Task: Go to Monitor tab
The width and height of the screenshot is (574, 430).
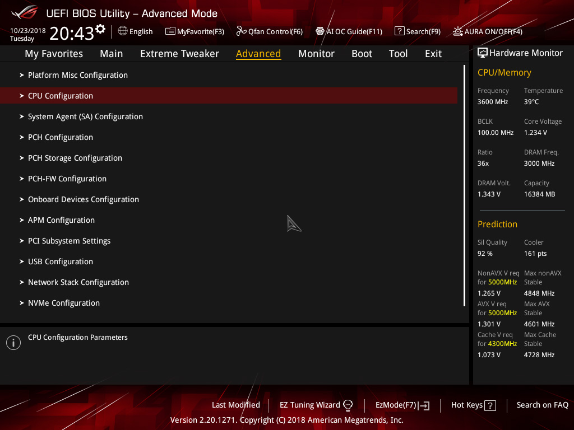Action: click(316, 54)
